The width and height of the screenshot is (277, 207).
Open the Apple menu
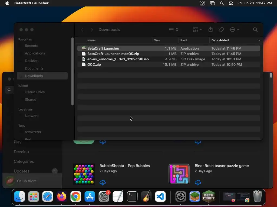tap(7, 3)
